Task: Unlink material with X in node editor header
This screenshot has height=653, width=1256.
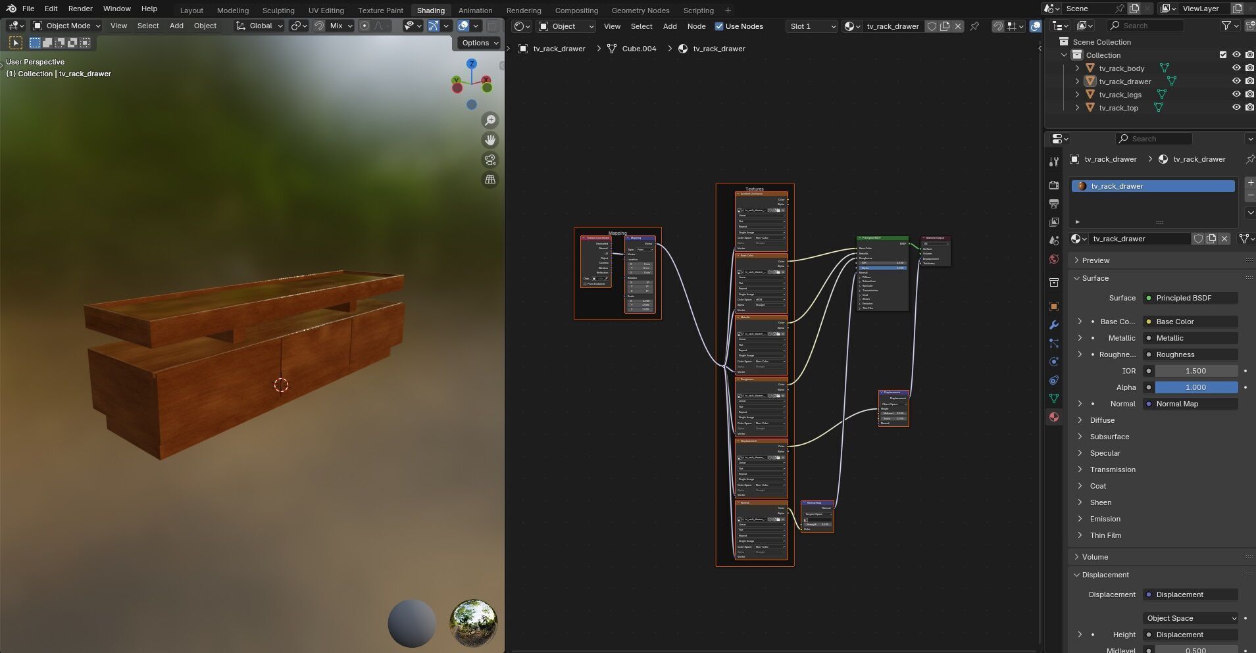Action: coord(958,26)
